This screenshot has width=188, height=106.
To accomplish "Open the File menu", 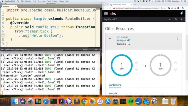I will pos(18,1).
